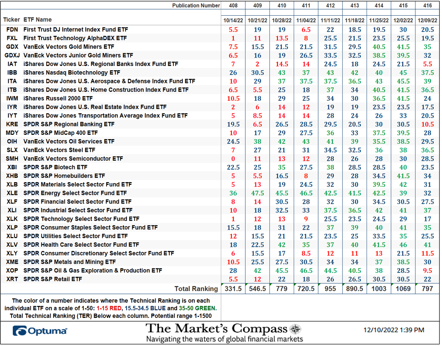Click the XLY ticker cell

point(12,253)
